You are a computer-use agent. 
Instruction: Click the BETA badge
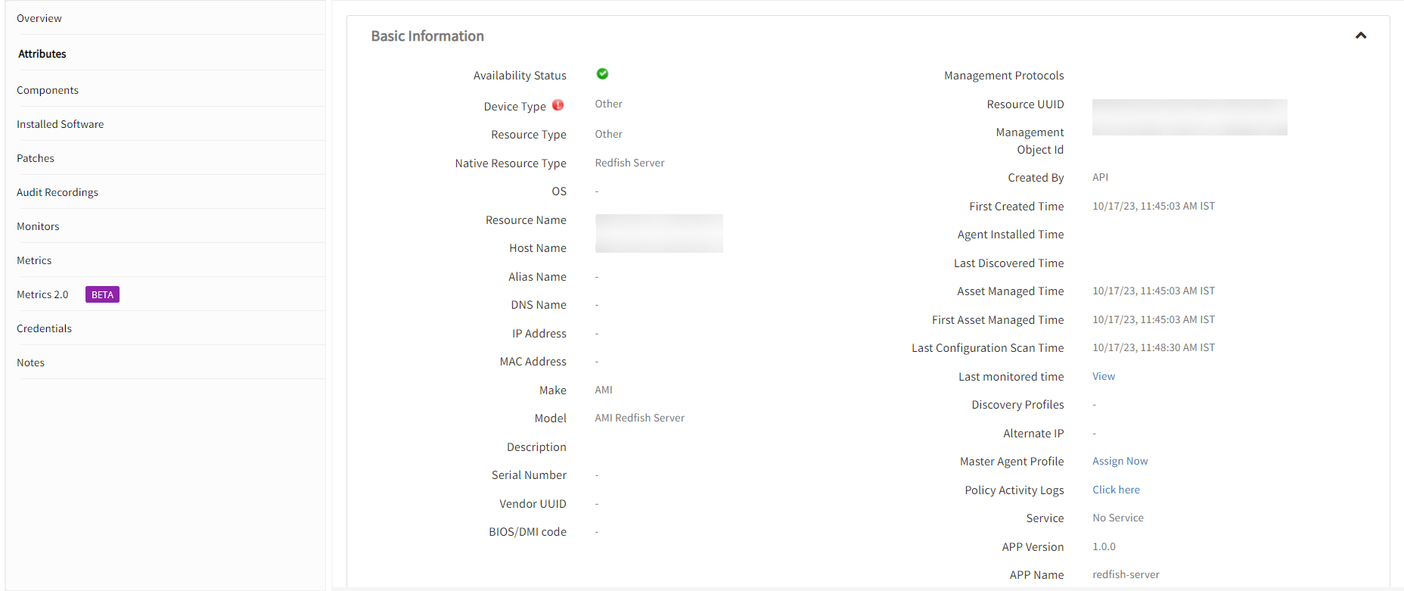coord(102,294)
